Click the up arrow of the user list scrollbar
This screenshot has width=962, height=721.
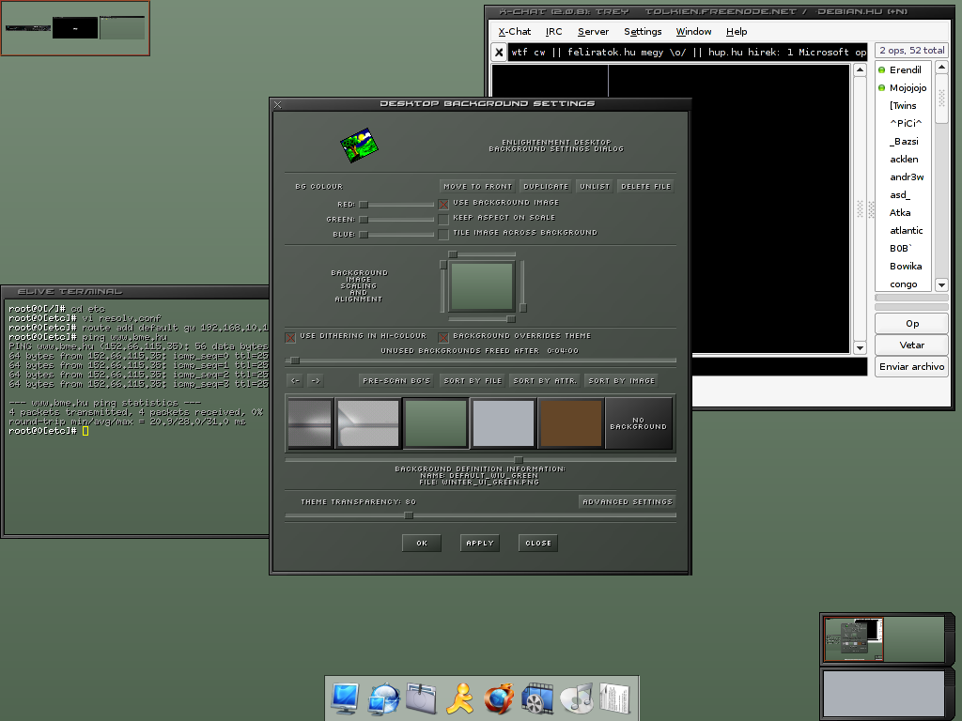click(x=941, y=67)
